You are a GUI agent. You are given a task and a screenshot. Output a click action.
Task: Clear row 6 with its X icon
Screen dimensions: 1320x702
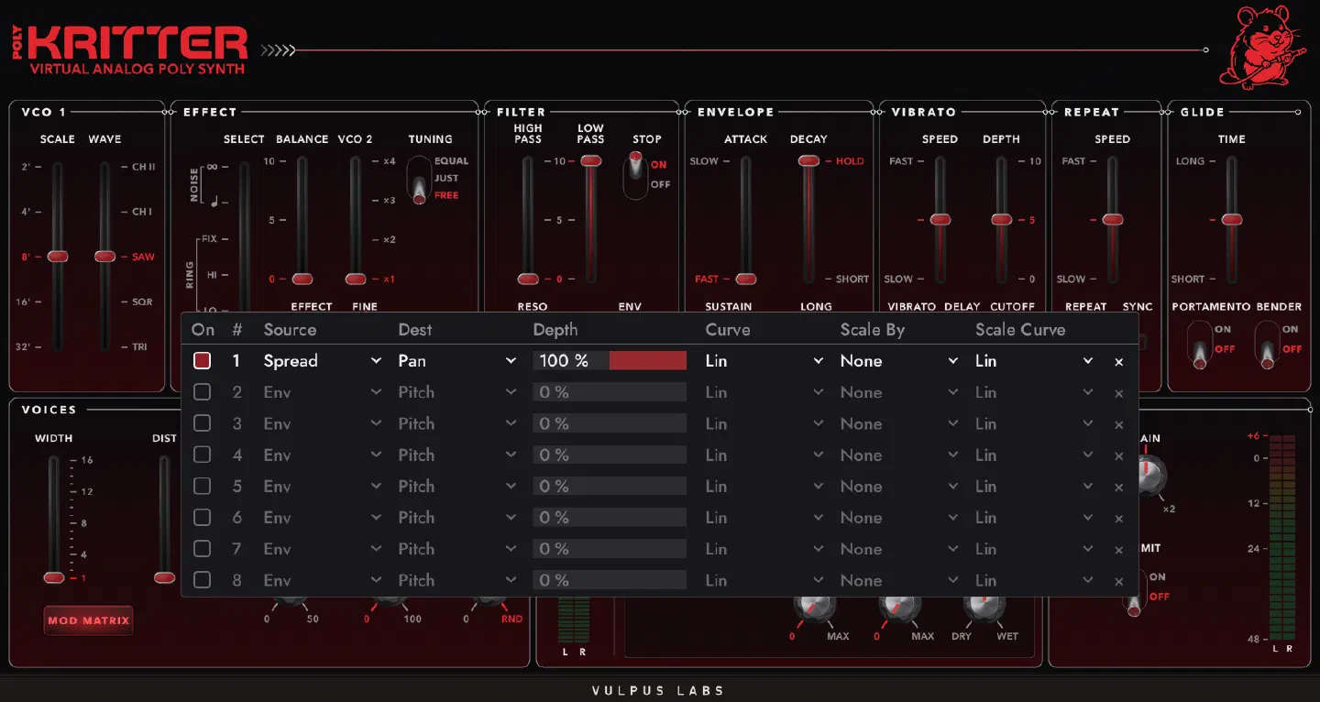tap(1118, 519)
